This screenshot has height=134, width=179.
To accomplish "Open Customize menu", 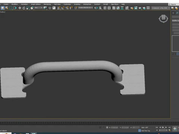I will click(x=67, y=4).
